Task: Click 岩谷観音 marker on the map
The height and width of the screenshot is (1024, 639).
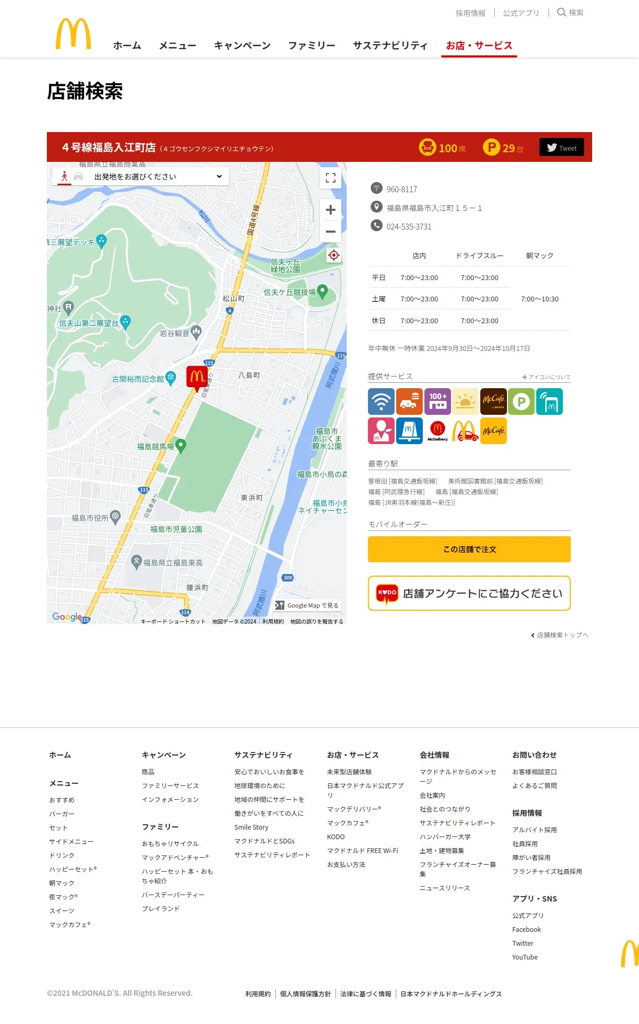Action: pyautogui.click(x=196, y=332)
